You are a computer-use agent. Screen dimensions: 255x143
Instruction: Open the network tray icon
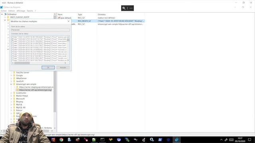point(226,139)
